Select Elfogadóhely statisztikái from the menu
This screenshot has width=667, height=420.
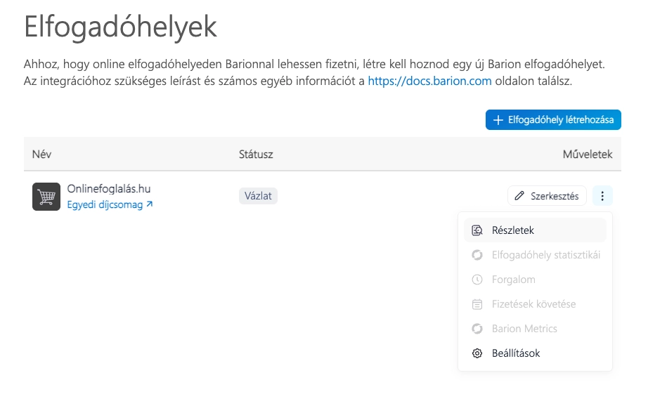[545, 255]
